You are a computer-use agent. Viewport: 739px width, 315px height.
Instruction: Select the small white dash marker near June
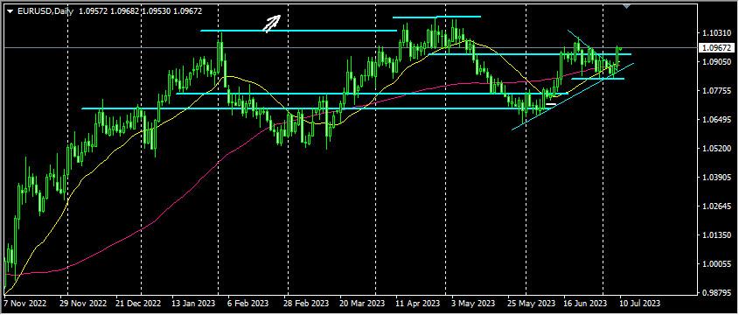pos(550,103)
